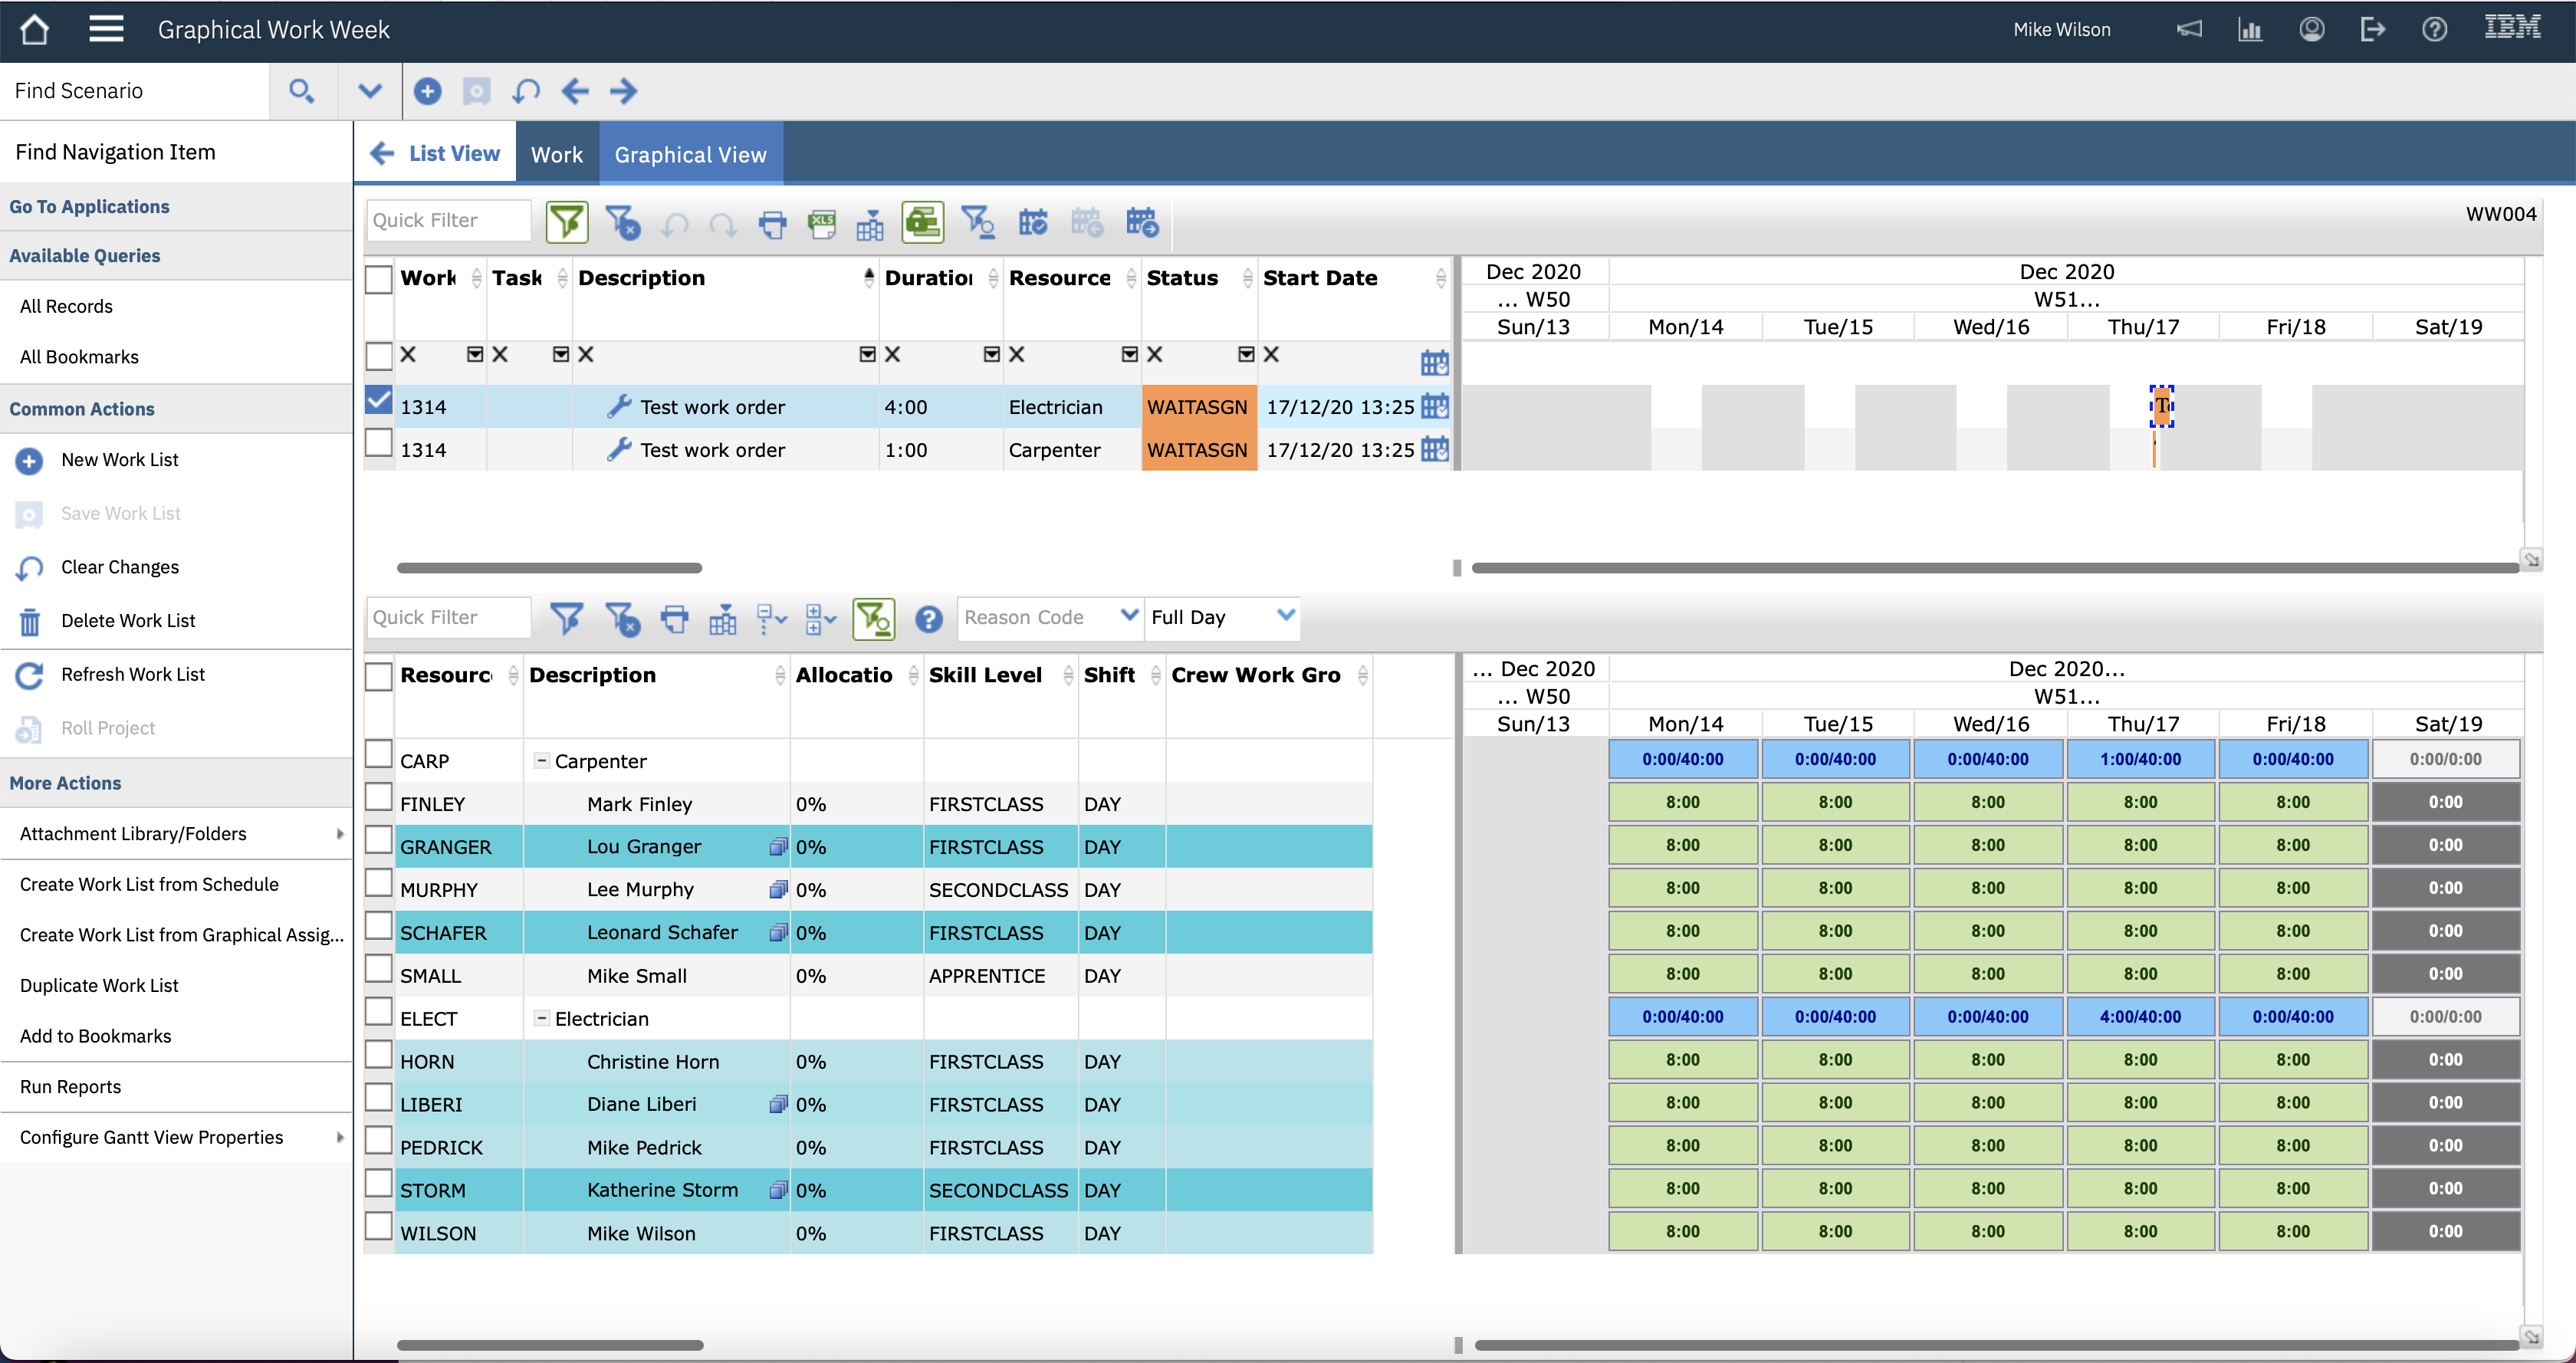Click the home icon in the header
The image size is (2576, 1363).
pyautogui.click(x=34, y=30)
